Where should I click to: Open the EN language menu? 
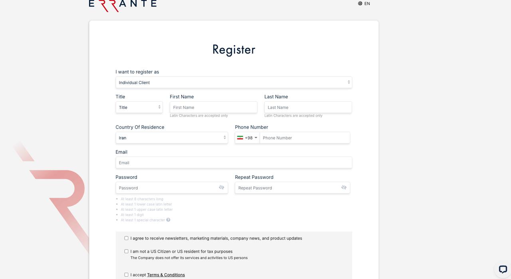click(x=367, y=4)
